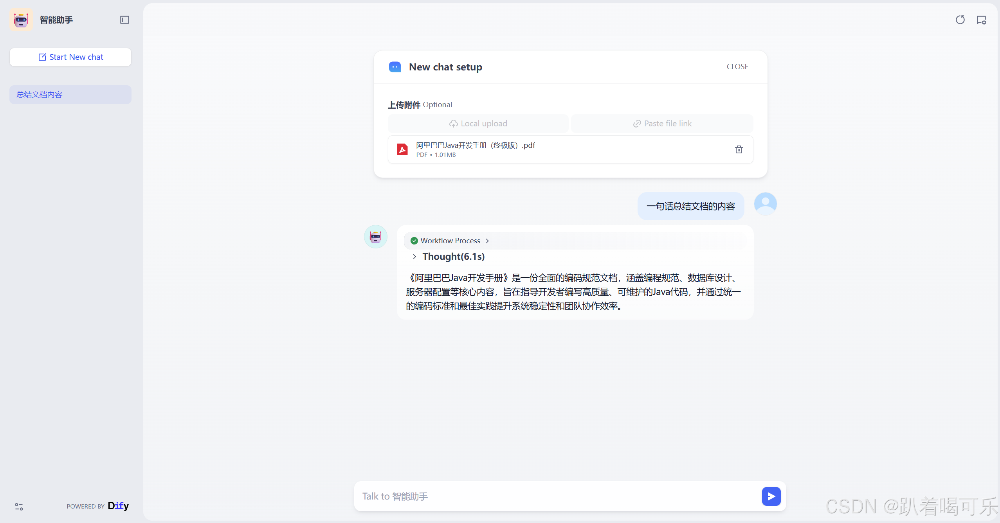This screenshot has height=523, width=1000.
Task: Send the message with the blue arrow button
Action: (x=771, y=496)
